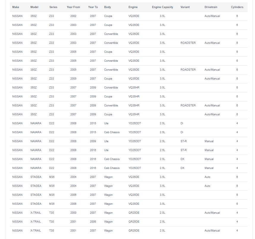Image resolution: width=255 pixels, height=239 pixels.
Task: Click Di in the NAVARA Cab Chassis row
Action: tap(182, 132)
